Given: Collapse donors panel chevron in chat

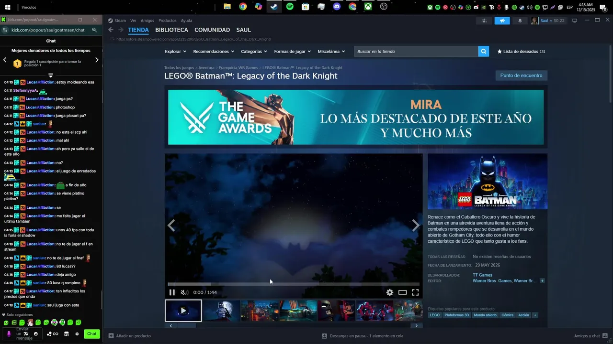Looking at the screenshot, I should (x=51, y=75).
